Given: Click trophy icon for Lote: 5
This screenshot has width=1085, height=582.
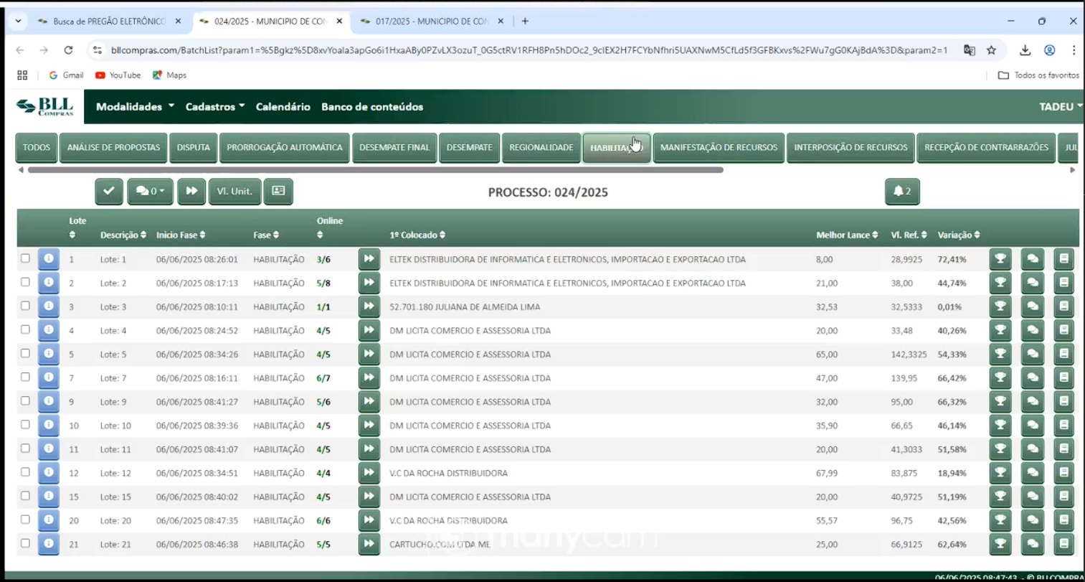Looking at the screenshot, I should coord(1000,354).
